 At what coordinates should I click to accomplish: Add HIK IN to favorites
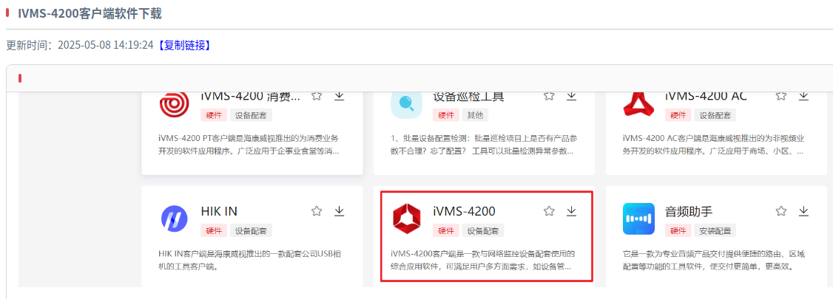[x=317, y=212]
